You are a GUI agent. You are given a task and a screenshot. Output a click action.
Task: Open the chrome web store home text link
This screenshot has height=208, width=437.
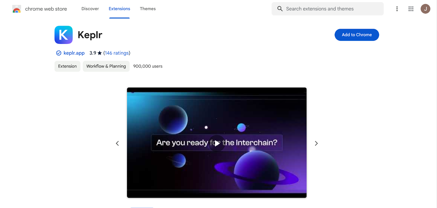46,9
